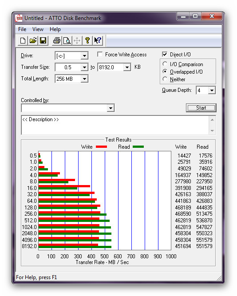This screenshot has height=296, width=237.
Task: Open the Total Length 256 MB dropdown
Action: click(x=84, y=79)
